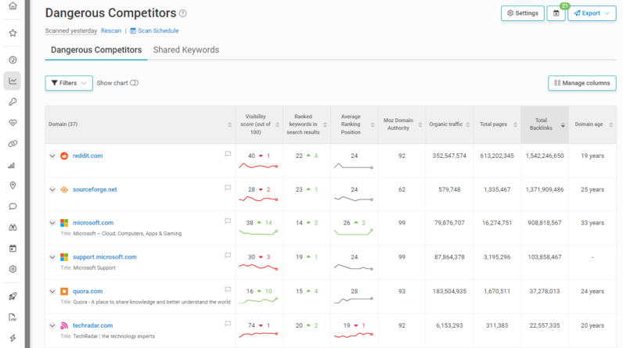Image resolution: width=623 pixels, height=348 pixels.
Task: Flag the microsoft.com row
Action: (x=228, y=221)
